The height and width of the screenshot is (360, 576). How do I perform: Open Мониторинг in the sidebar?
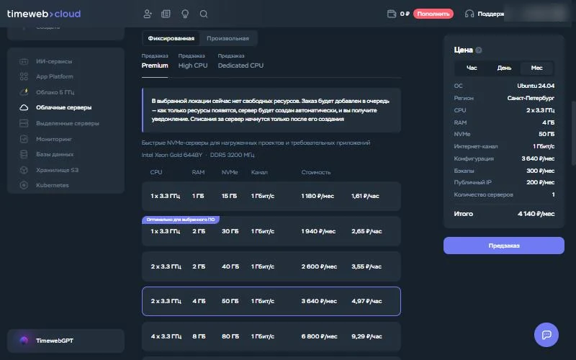pyautogui.click(x=54, y=139)
